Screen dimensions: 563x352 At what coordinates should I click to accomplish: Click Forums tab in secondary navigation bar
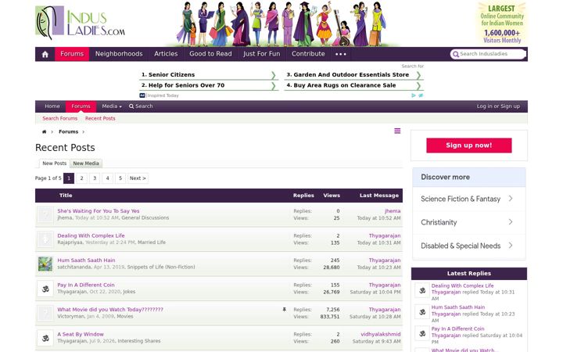[x=81, y=106]
